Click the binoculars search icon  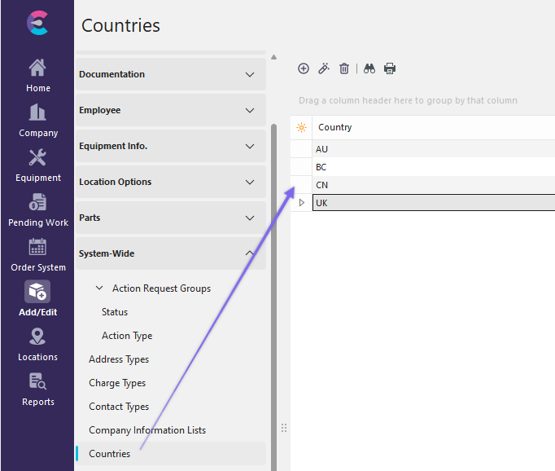tap(369, 68)
